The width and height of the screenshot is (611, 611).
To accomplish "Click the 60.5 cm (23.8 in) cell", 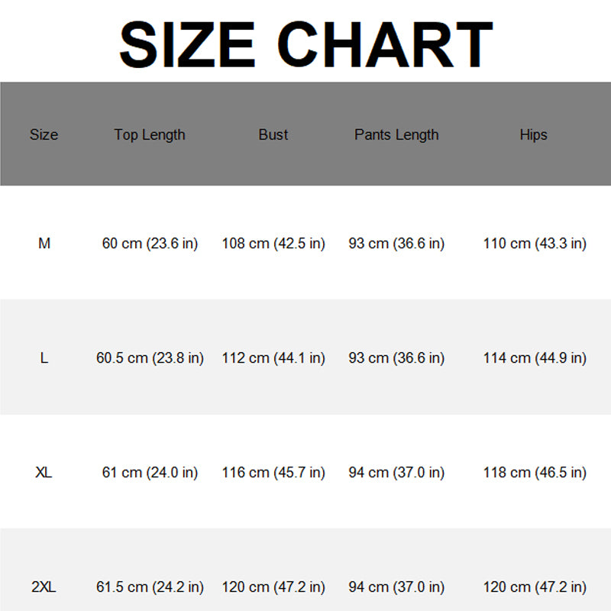I will [150, 358].
